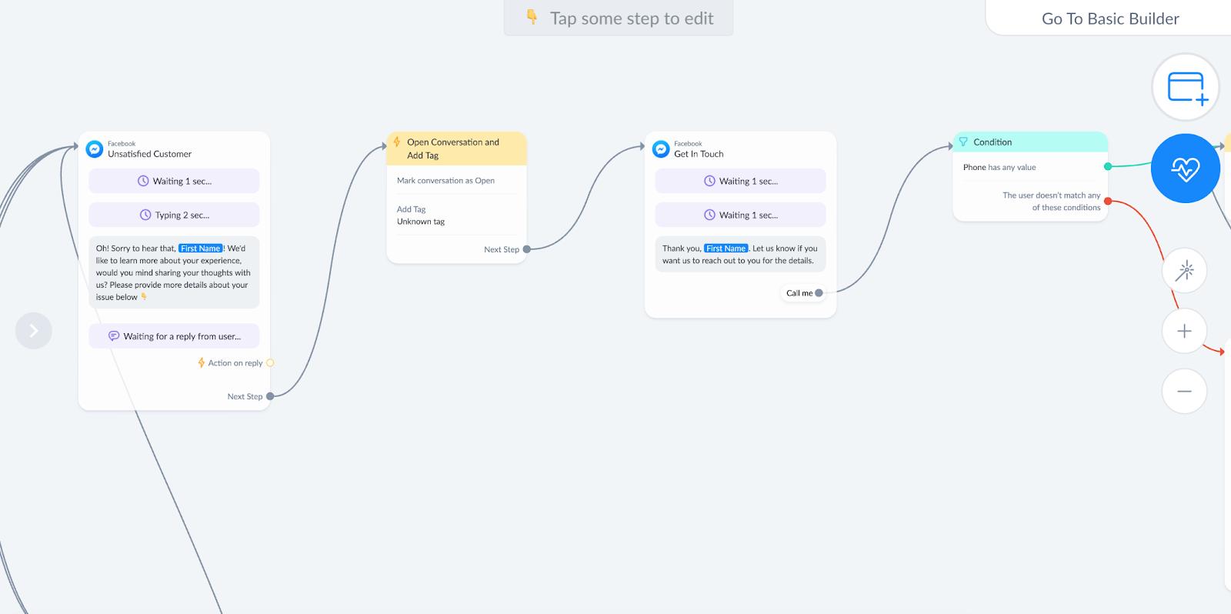Select the Typing 2 sec delay block
This screenshot has width=1231, height=614.
click(174, 215)
